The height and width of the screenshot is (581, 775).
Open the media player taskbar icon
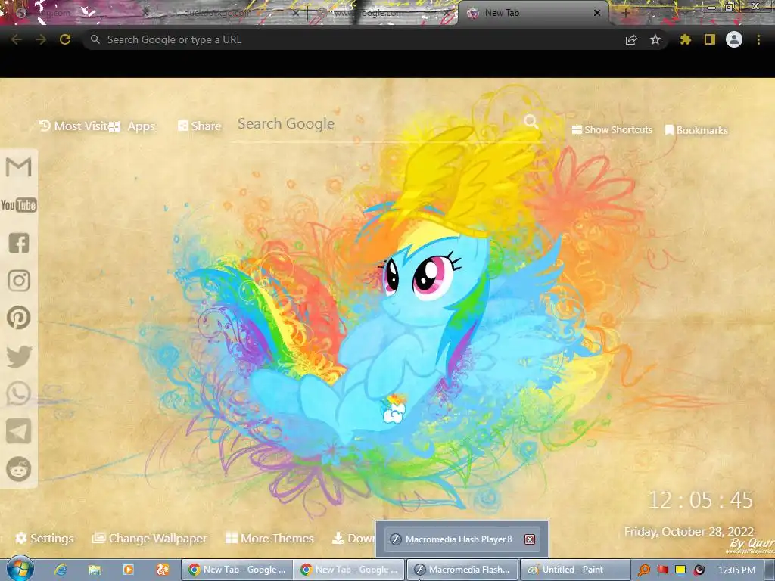(x=129, y=570)
